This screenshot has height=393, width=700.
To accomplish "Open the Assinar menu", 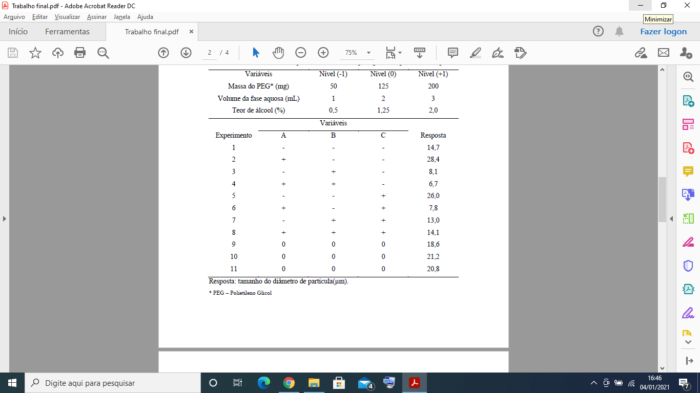I will 97,17.
